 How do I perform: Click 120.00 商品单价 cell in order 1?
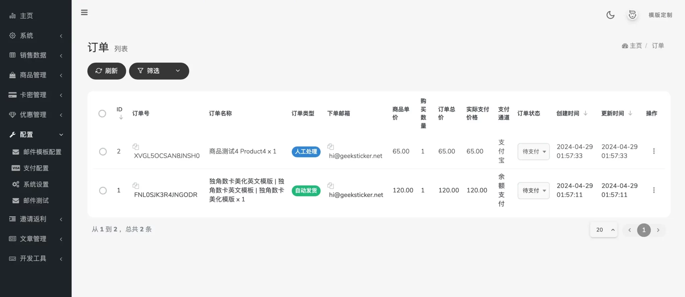click(x=403, y=190)
